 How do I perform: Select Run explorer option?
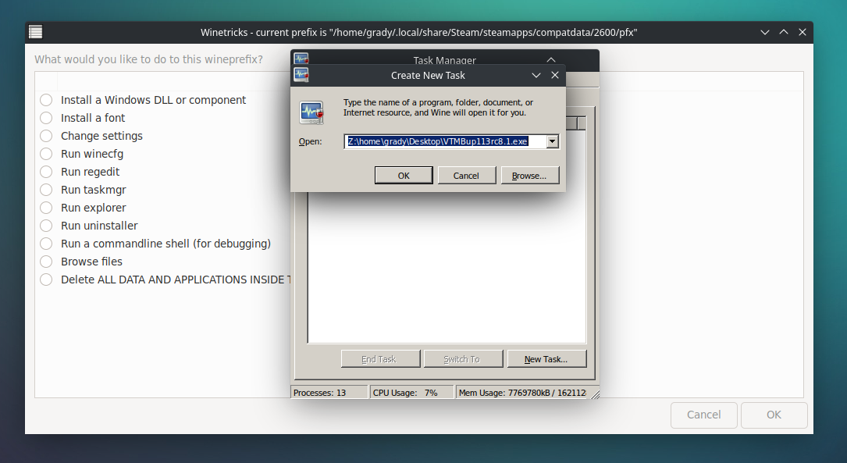point(46,208)
